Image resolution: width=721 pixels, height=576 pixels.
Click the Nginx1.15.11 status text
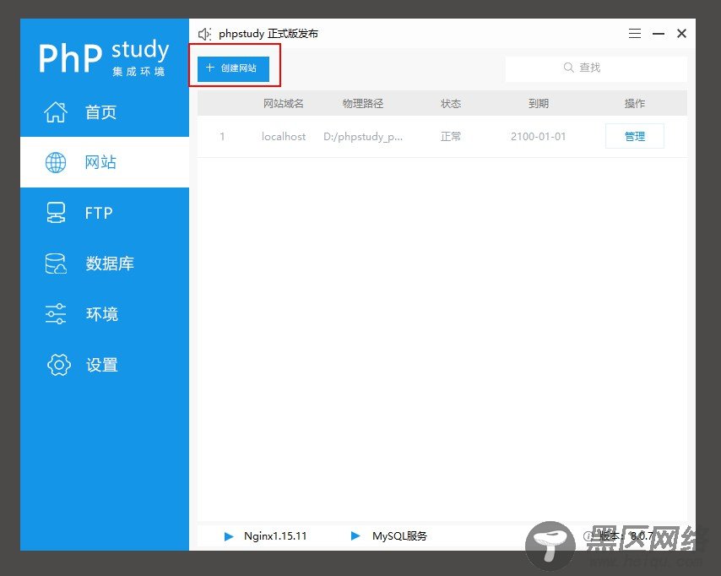click(275, 536)
